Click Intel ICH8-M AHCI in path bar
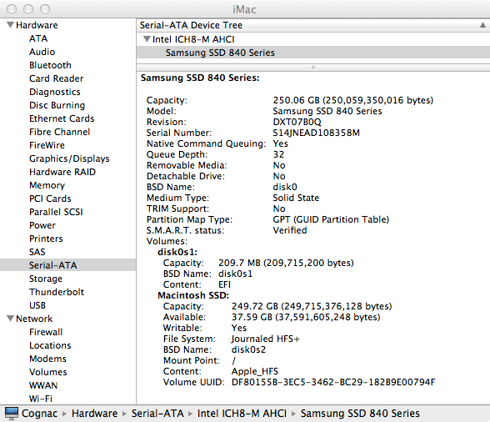The width and height of the screenshot is (490, 422). [242, 414]
